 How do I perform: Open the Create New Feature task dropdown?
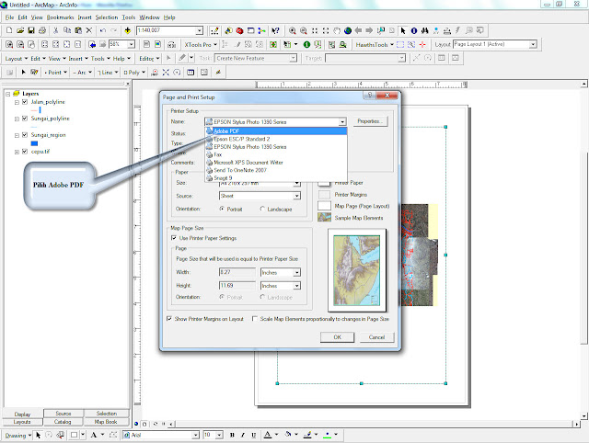tap(293, 58)
